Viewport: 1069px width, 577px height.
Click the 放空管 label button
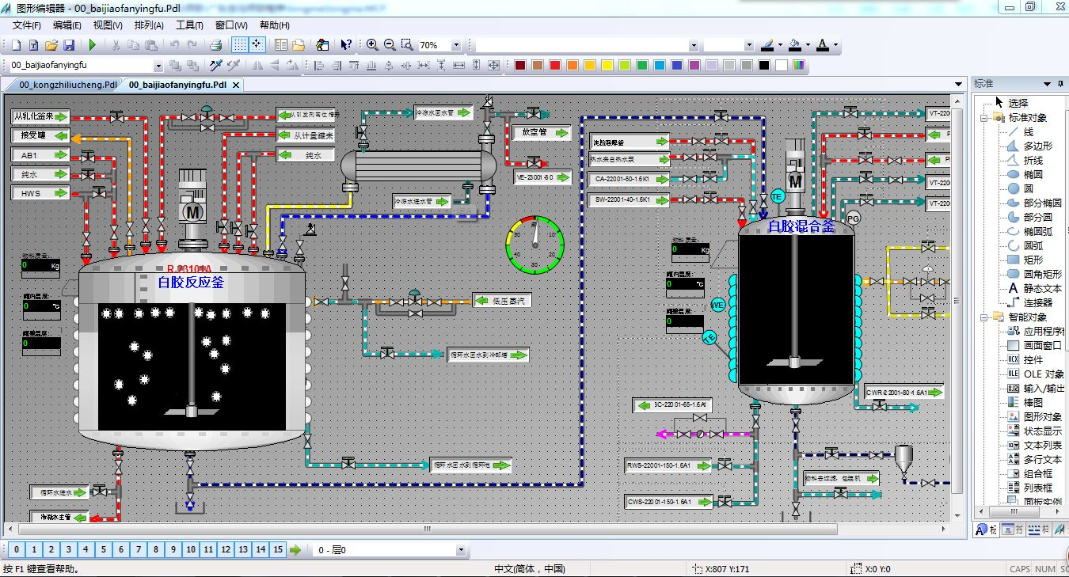pyautogui.click(x=541, y=133)
